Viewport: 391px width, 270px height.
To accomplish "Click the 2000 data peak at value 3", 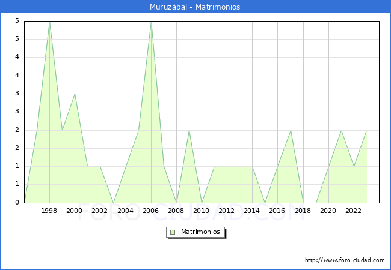I will (75, 94).
